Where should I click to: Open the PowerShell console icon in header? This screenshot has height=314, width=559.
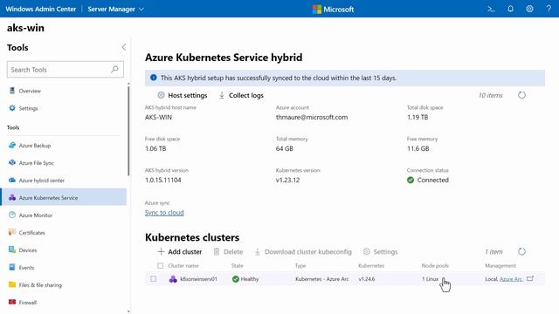pos(491,9)
